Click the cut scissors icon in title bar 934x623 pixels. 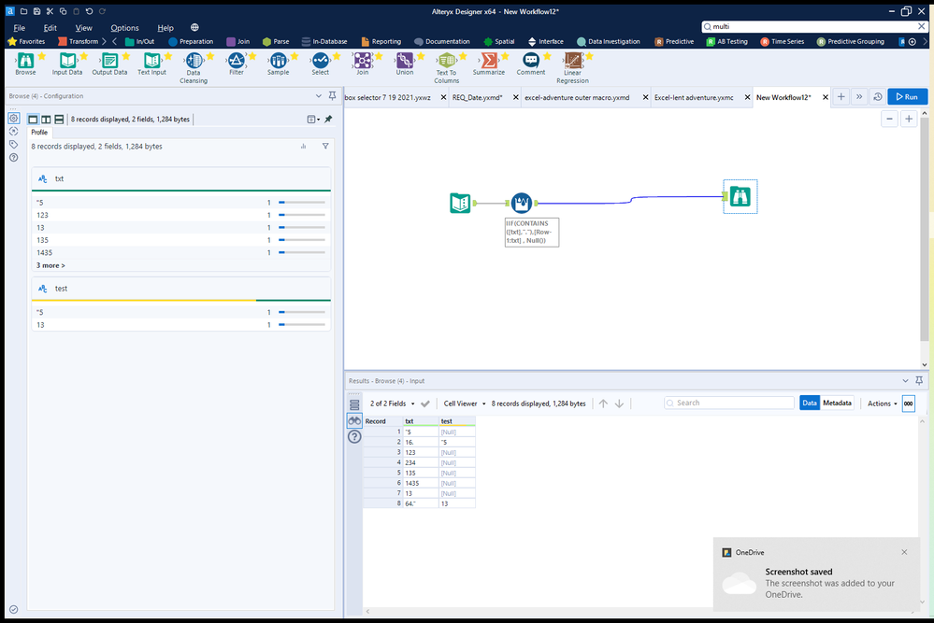(x=50, y=11)
